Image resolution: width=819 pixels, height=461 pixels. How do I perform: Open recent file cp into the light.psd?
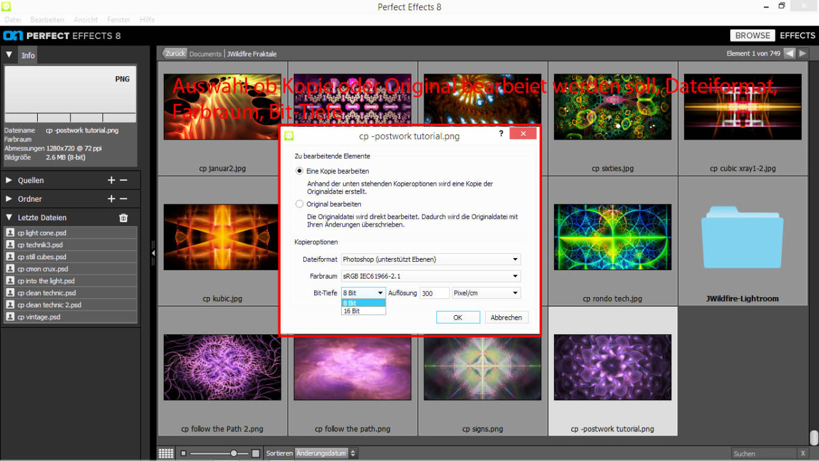70,281
